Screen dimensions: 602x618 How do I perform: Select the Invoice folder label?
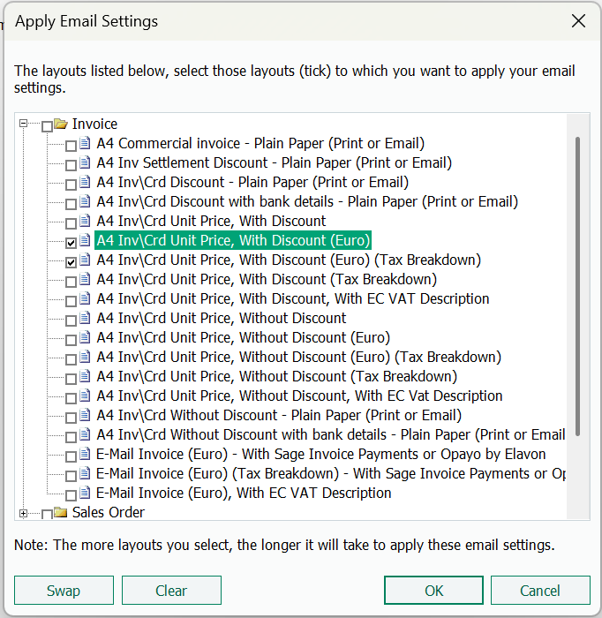point(94,124)
